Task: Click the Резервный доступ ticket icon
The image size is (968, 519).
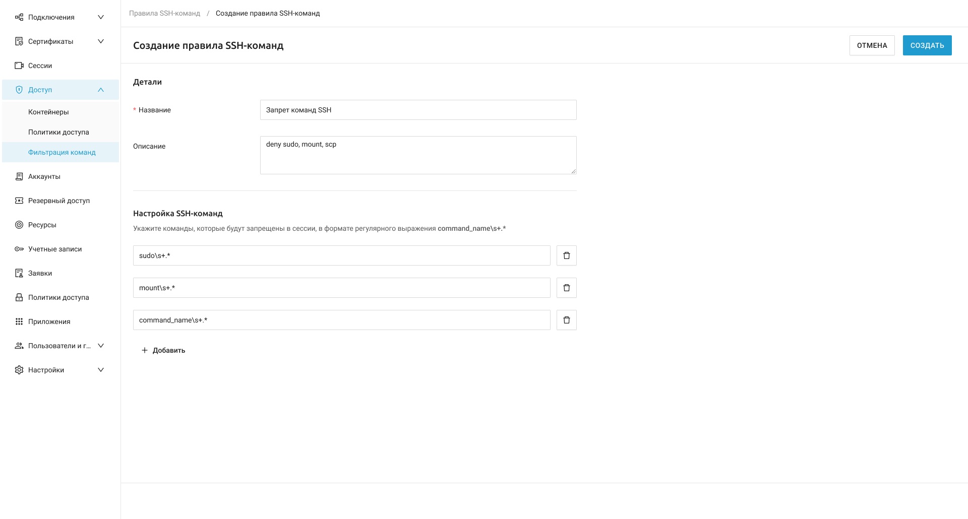Action: coord(19,201)
